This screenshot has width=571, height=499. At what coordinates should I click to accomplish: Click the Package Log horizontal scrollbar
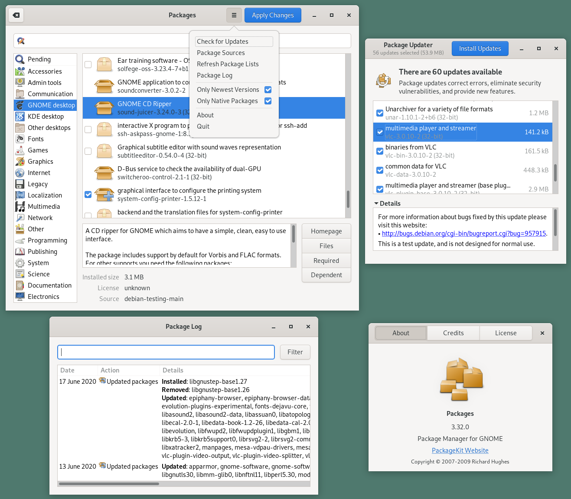tap(109, 483)
